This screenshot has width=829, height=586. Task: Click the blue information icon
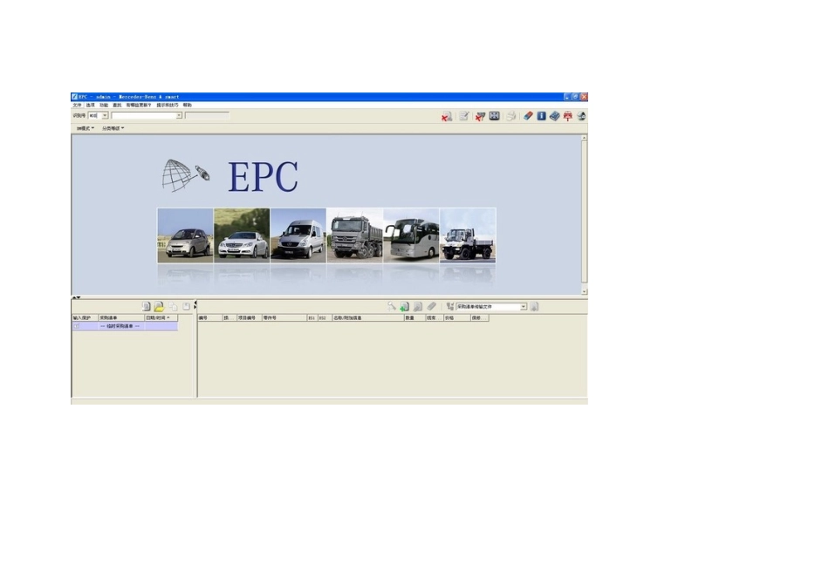coord(541,116)
